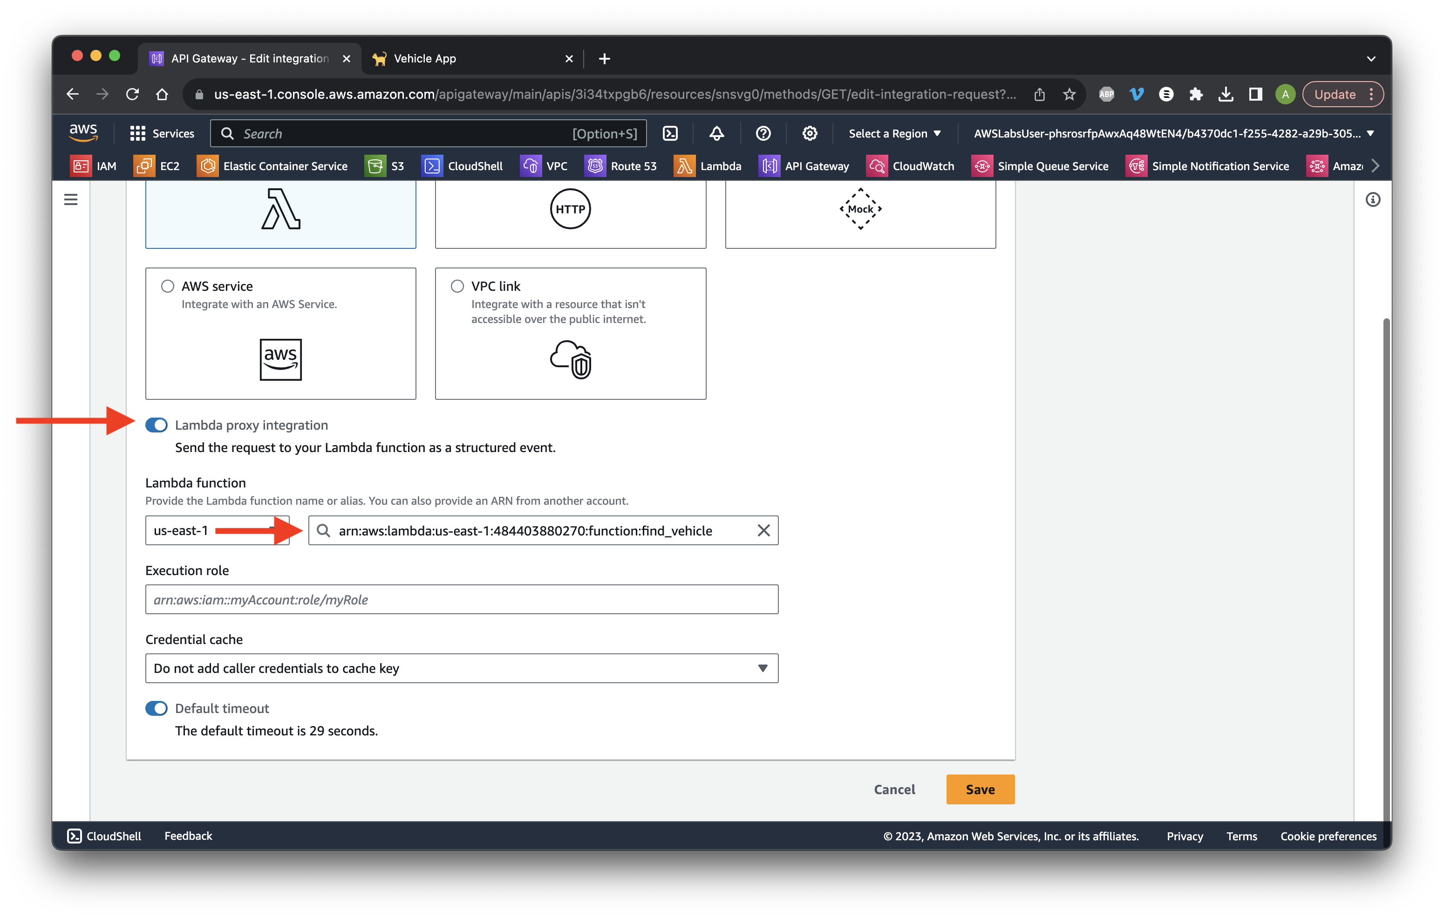This screenshot has height=919, width=1444.
Task: Choose the Lambda function integration card
Action: (x=280, y=214)
